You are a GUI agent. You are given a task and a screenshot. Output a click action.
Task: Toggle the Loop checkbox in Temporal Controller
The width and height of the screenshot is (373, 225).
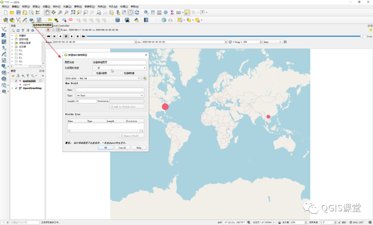coord(365,36)
